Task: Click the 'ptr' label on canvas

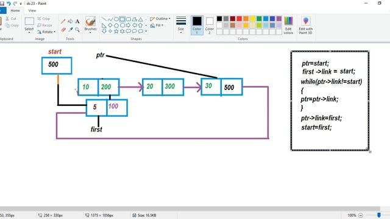Action: click(101, 55)
